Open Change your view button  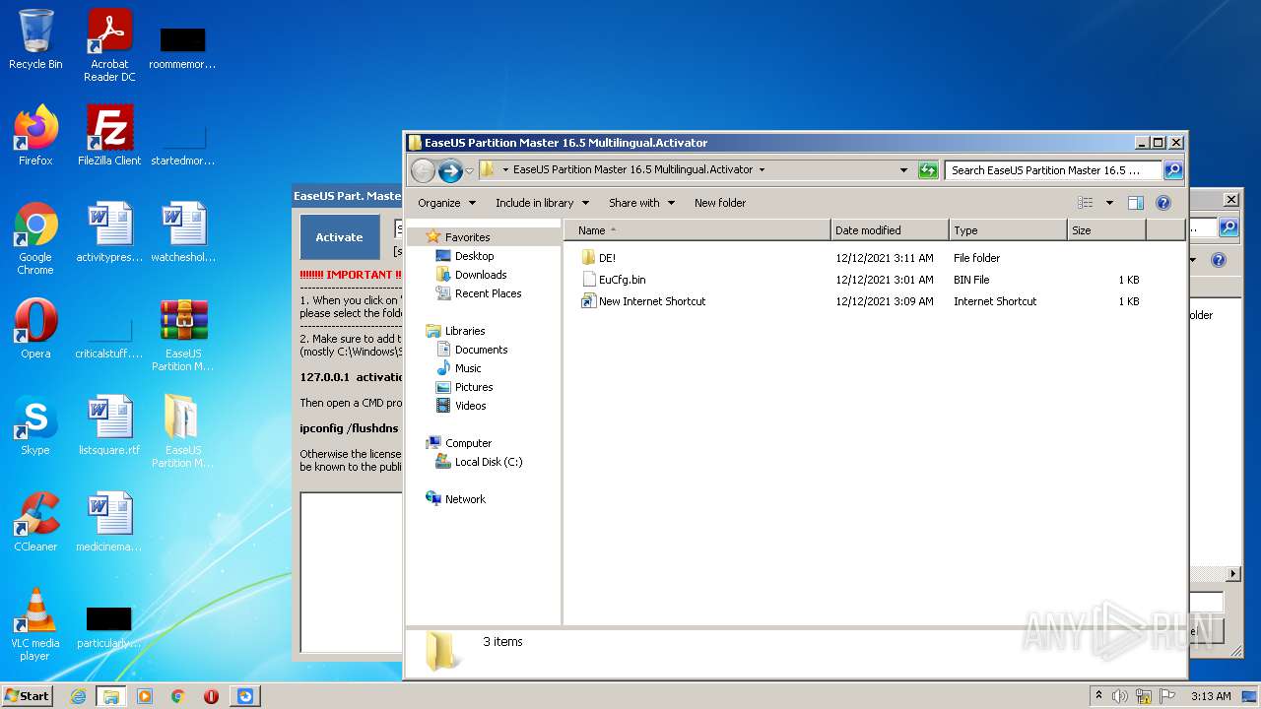(x=1085, y=203)
